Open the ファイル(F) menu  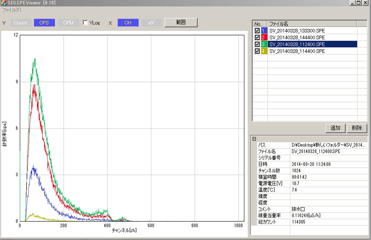pos(12,10)
